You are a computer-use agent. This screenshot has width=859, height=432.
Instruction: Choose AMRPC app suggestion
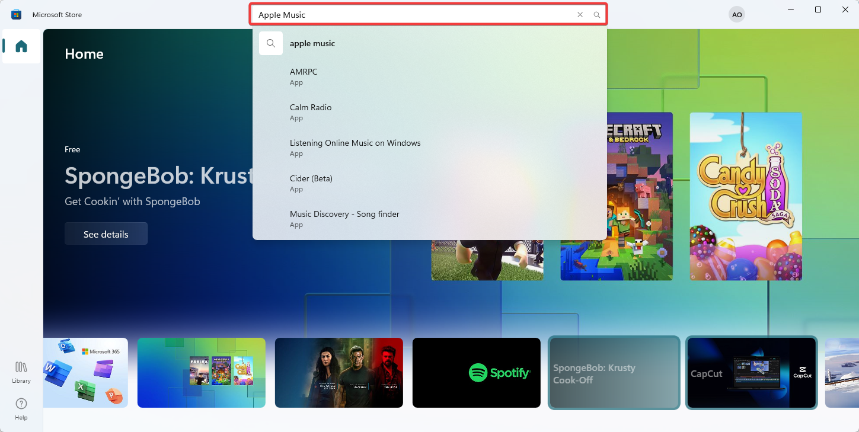point(430,76)
